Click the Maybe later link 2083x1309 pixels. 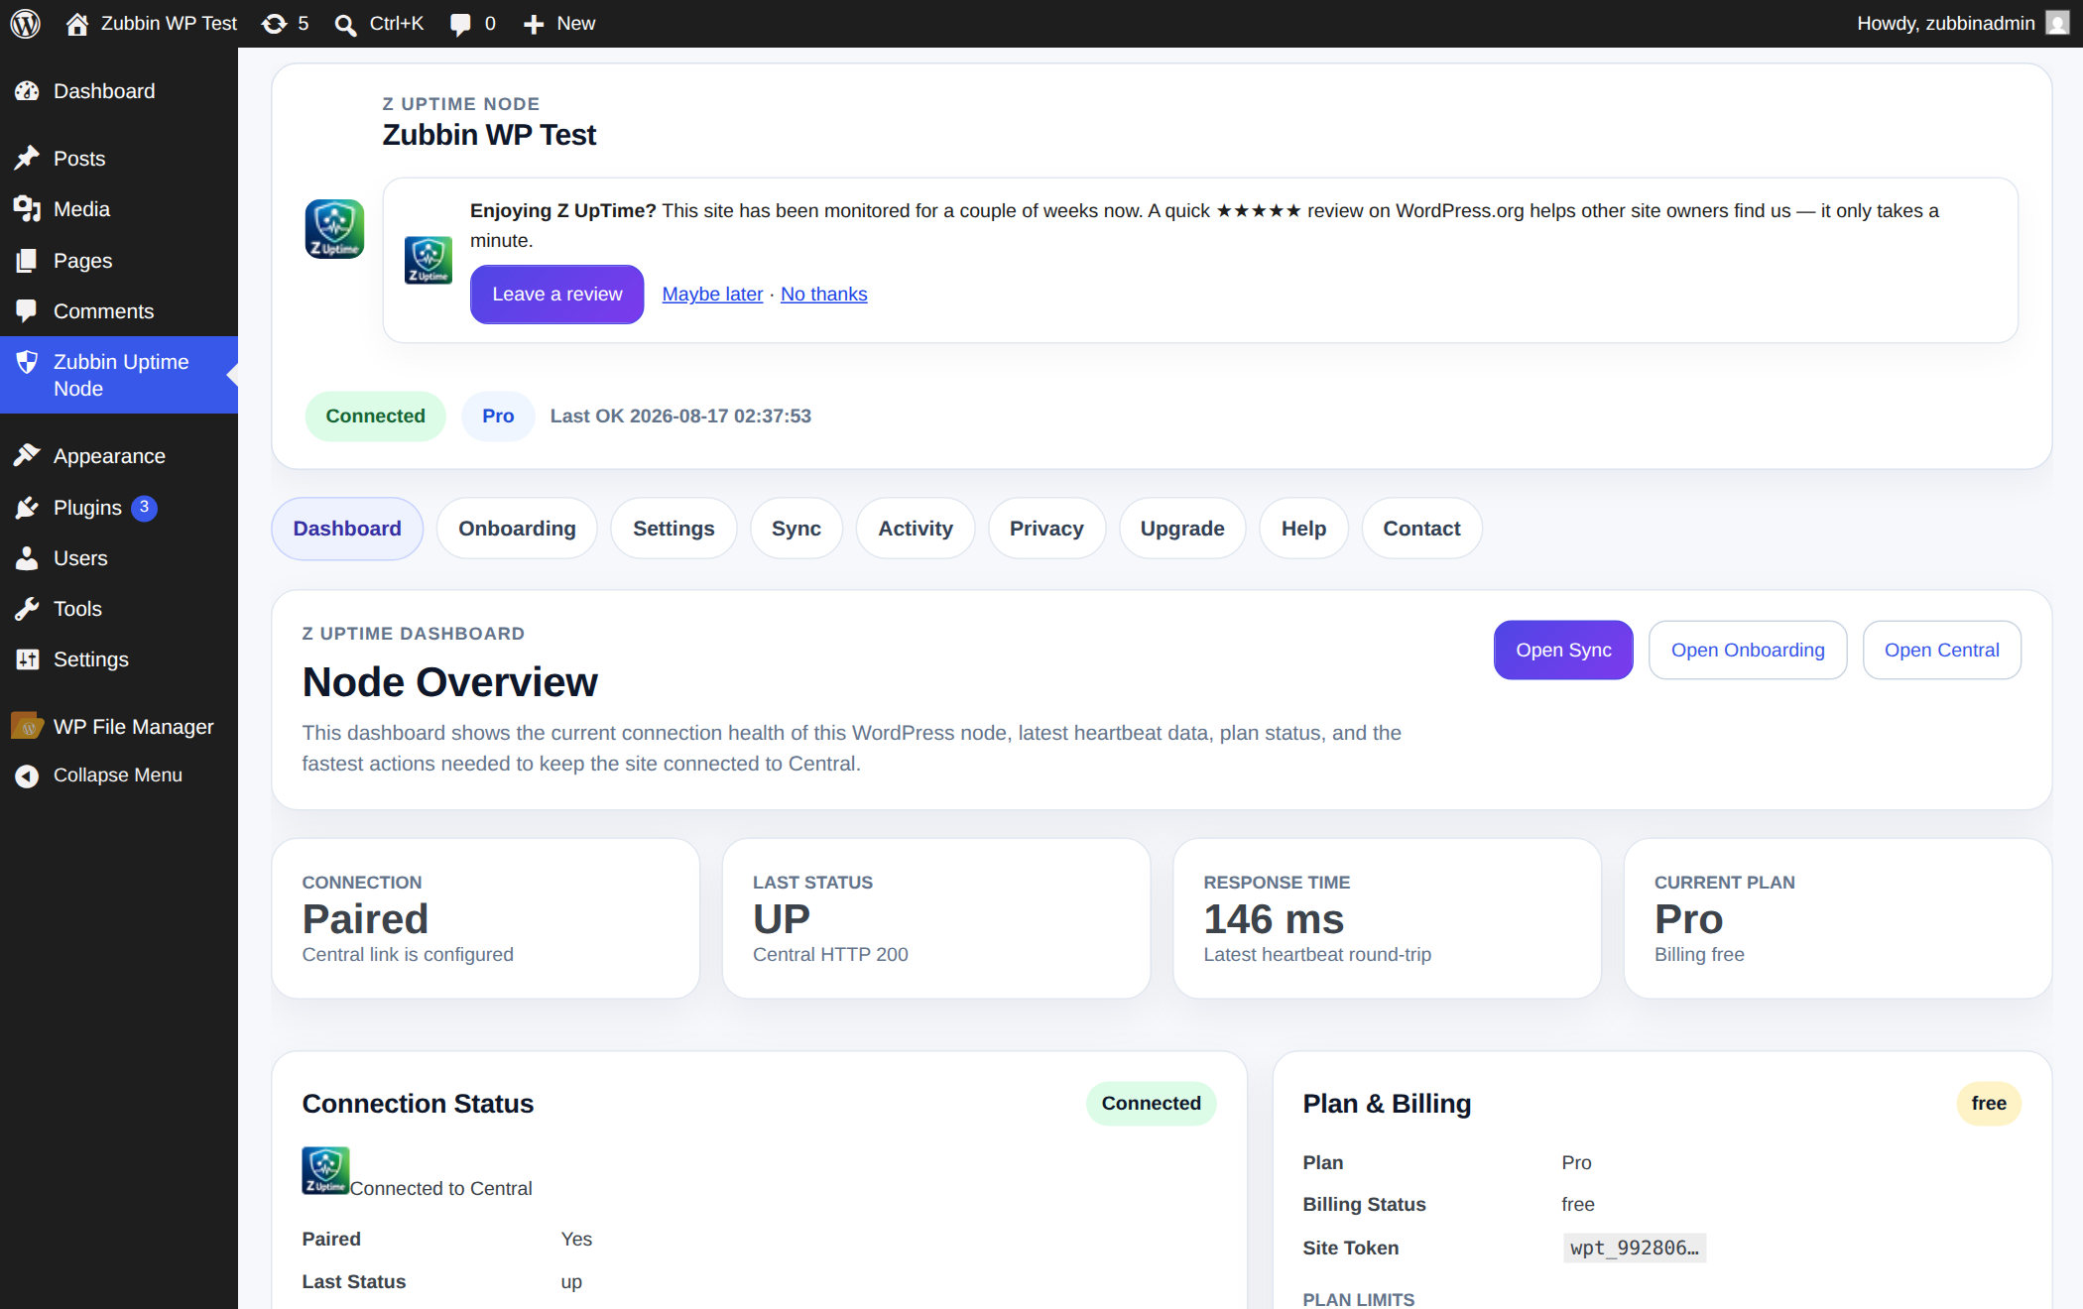coord(712,295)
